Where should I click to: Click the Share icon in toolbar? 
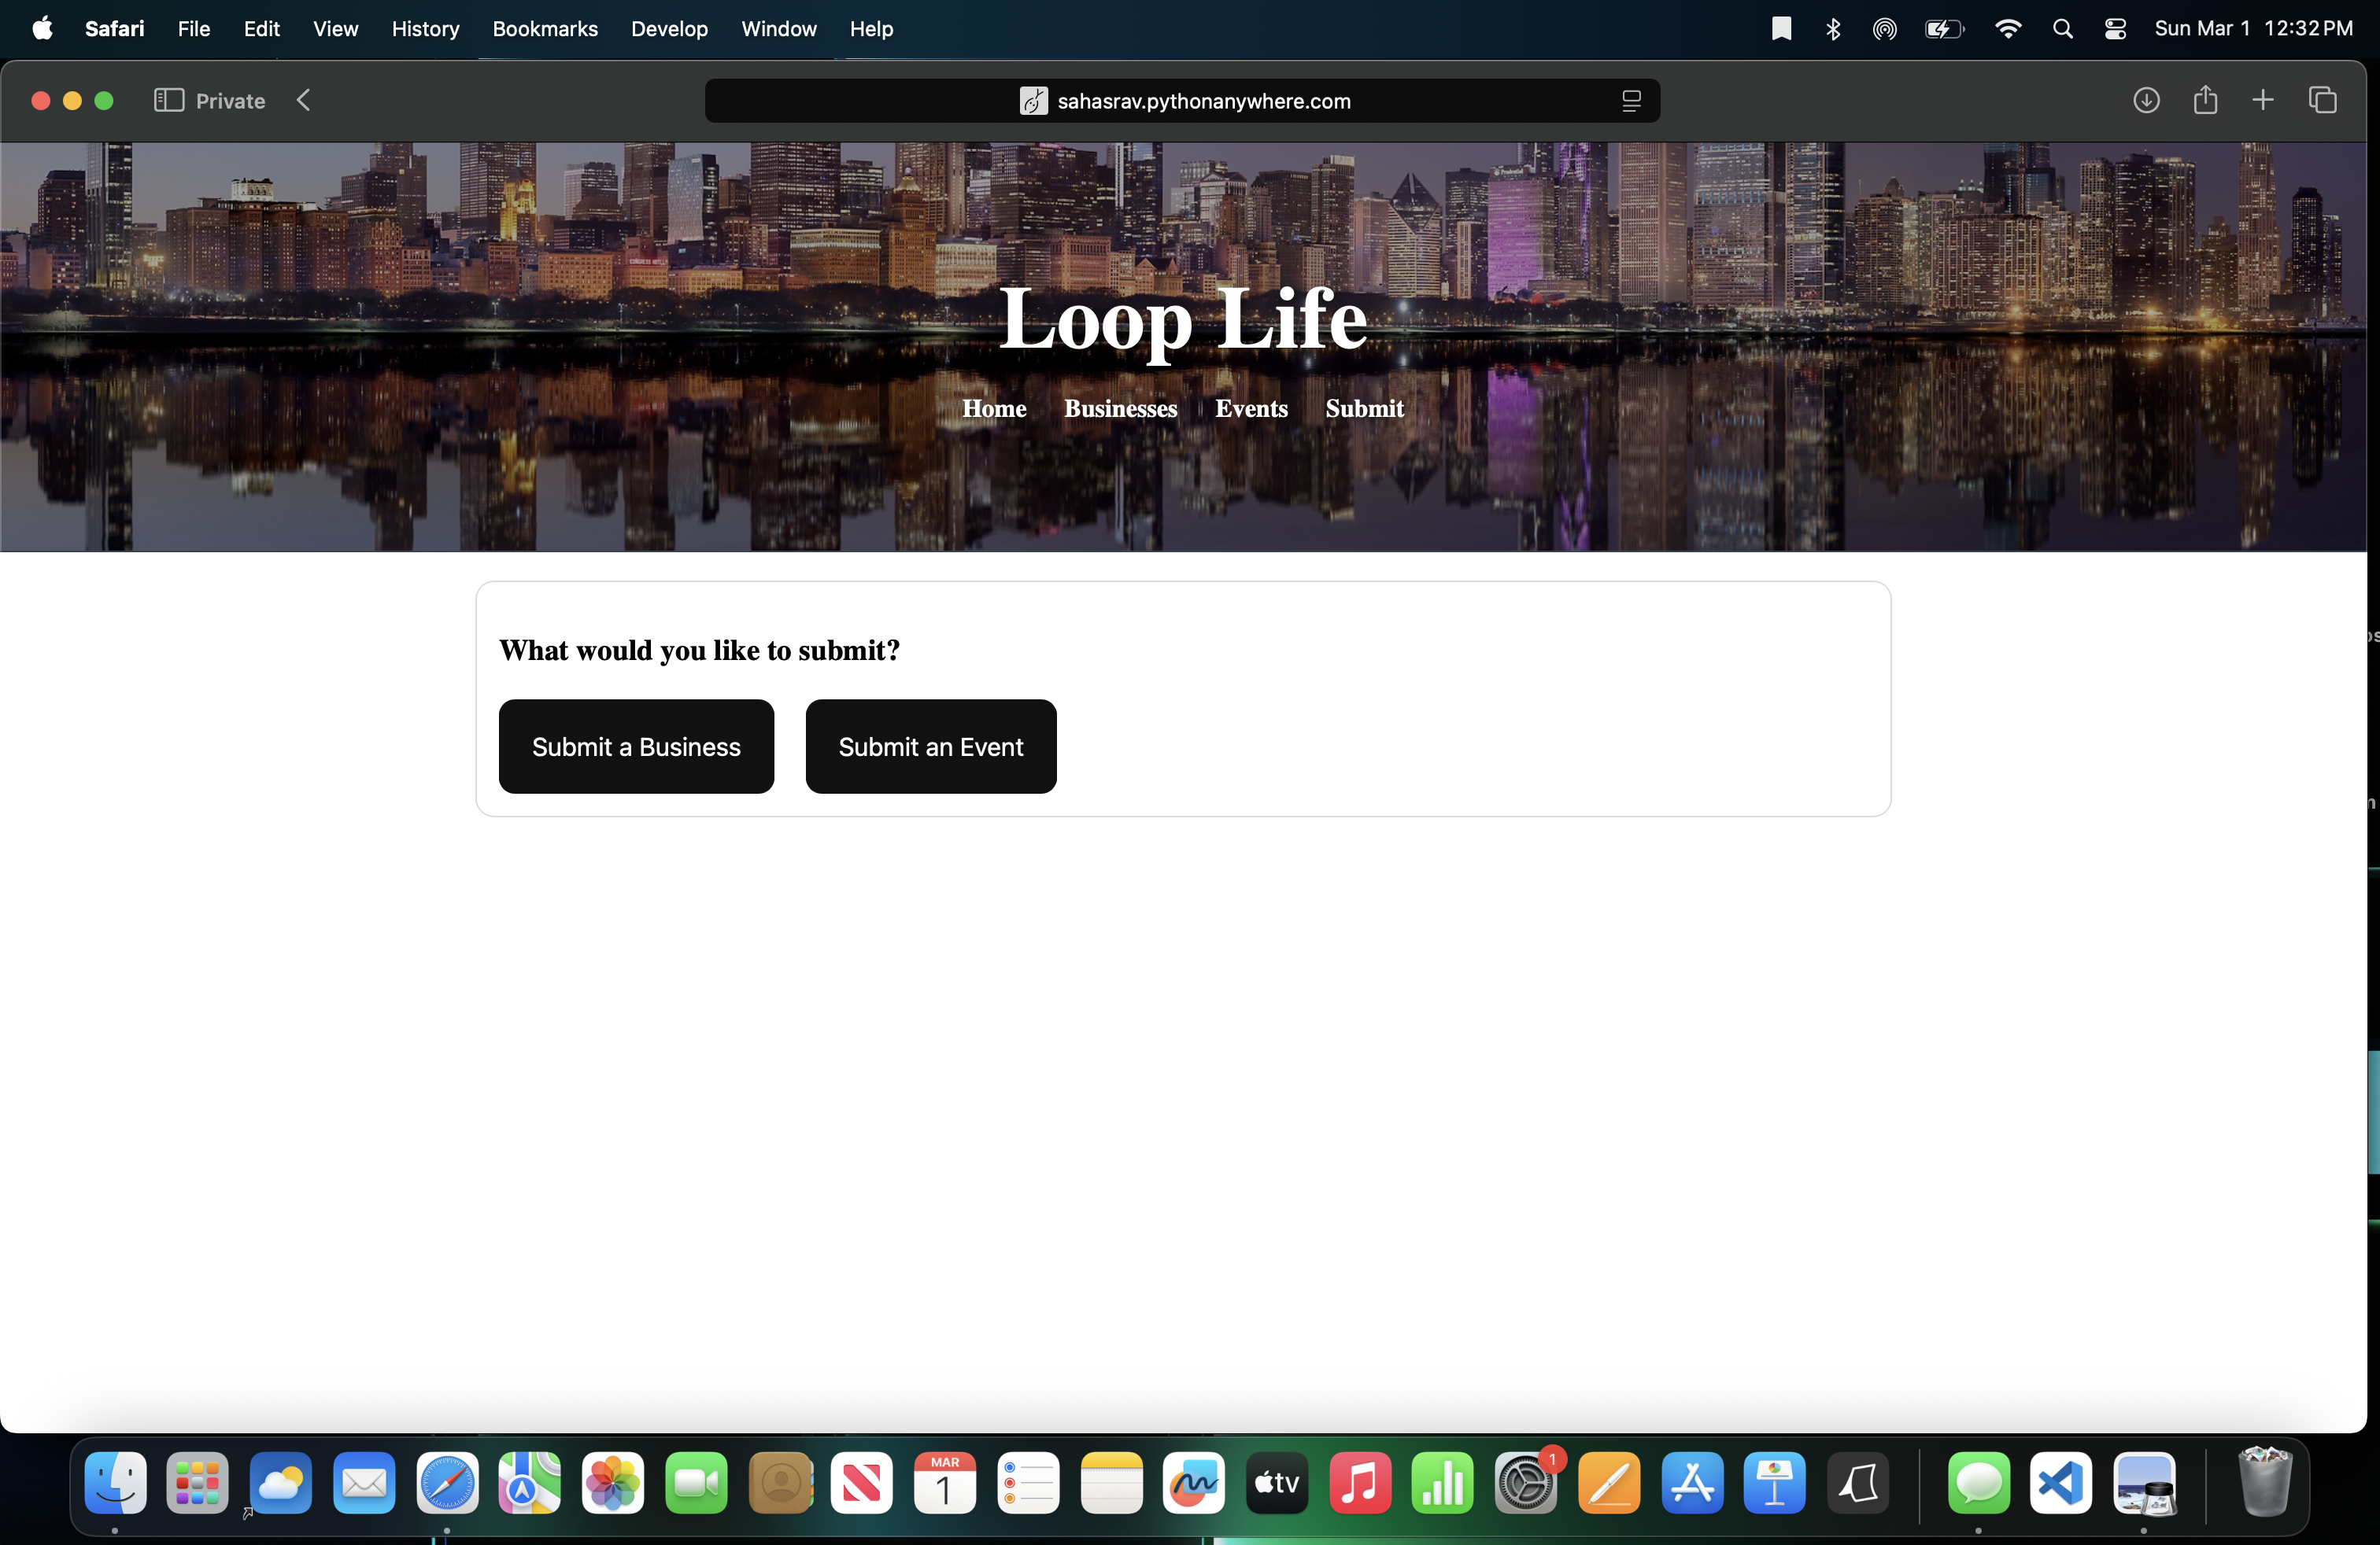pos(2205,101)
